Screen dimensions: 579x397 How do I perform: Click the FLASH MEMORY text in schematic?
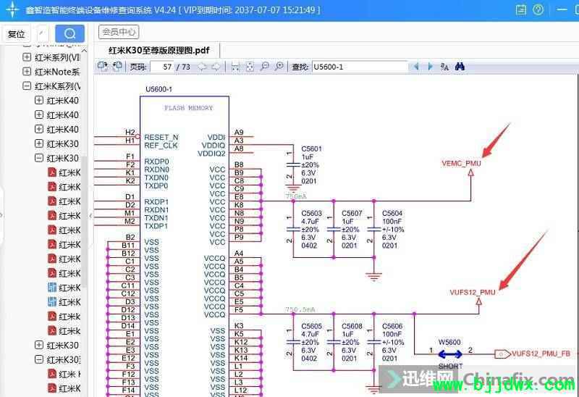pyautogui.click(x=189, y=108)
